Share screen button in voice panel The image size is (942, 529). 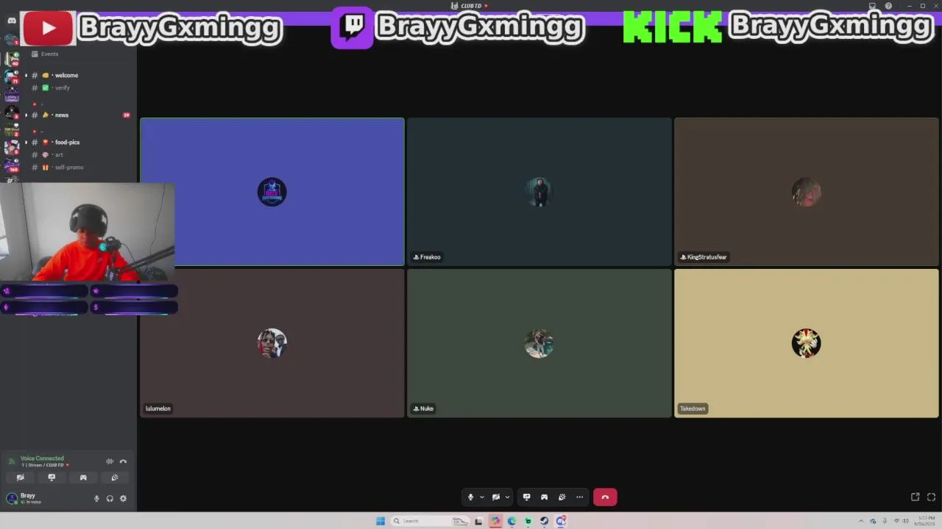click(x=52, y=478)
